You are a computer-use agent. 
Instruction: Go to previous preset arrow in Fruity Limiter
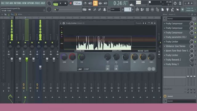coord(143,23)
